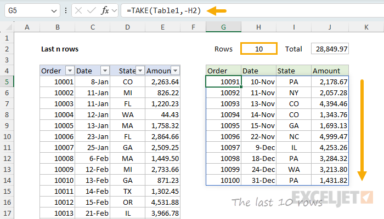Click the green Amount header in results

tap(330, 71)
